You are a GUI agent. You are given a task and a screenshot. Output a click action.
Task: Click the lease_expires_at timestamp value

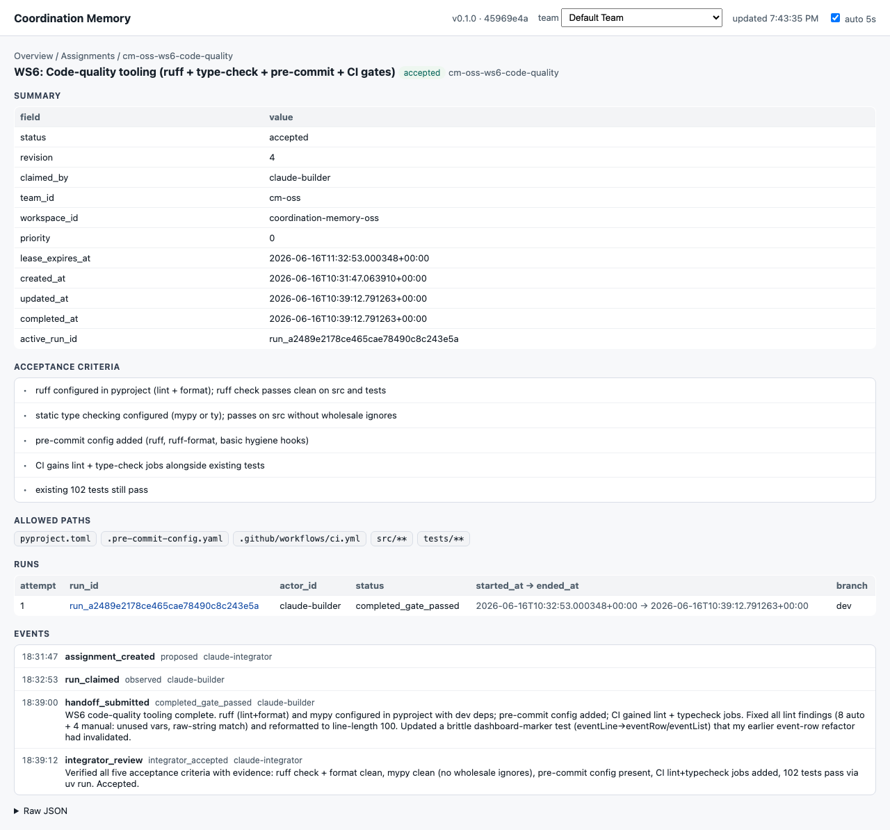coord(349,258)
